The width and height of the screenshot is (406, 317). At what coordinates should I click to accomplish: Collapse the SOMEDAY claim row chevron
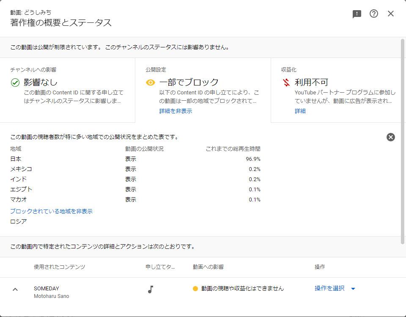coord(15,289)
